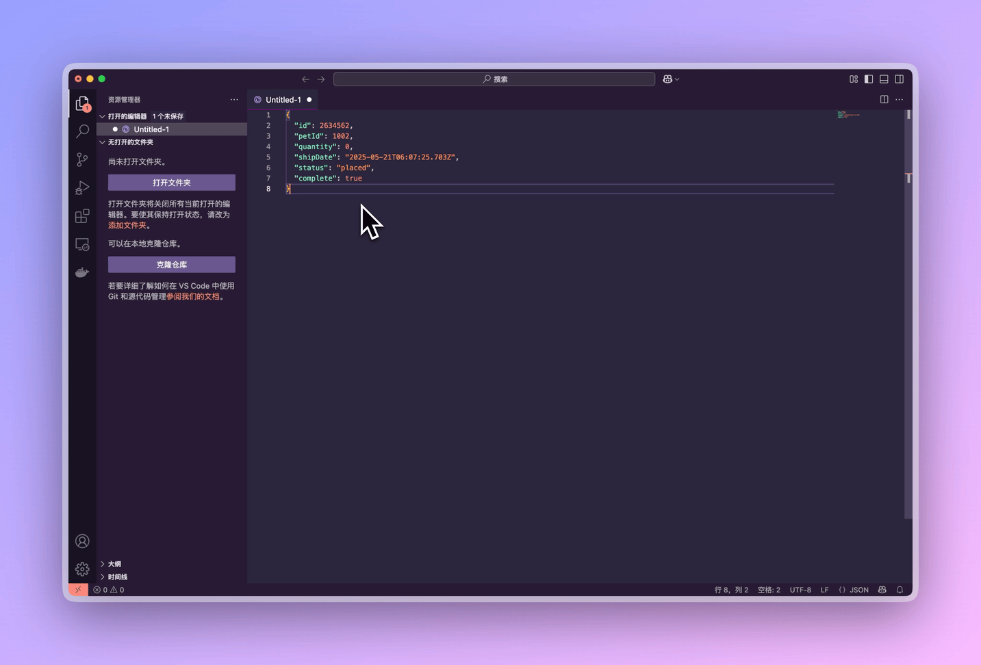The image size is (981, 665).
Task: Show notifications bell in status bar
Action: tap(900, 590)
